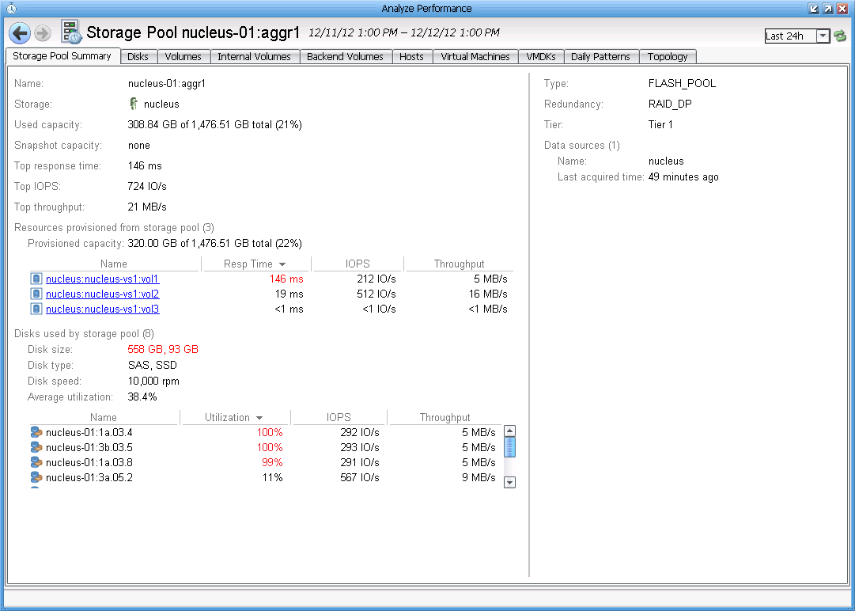The image size is (855, 611).
Task: Click the nucleus storage device icon
Action: [134, 104]
